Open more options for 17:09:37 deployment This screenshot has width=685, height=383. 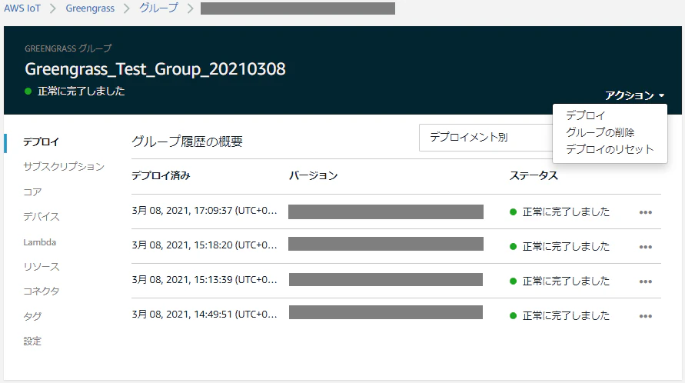pos(645,212)
